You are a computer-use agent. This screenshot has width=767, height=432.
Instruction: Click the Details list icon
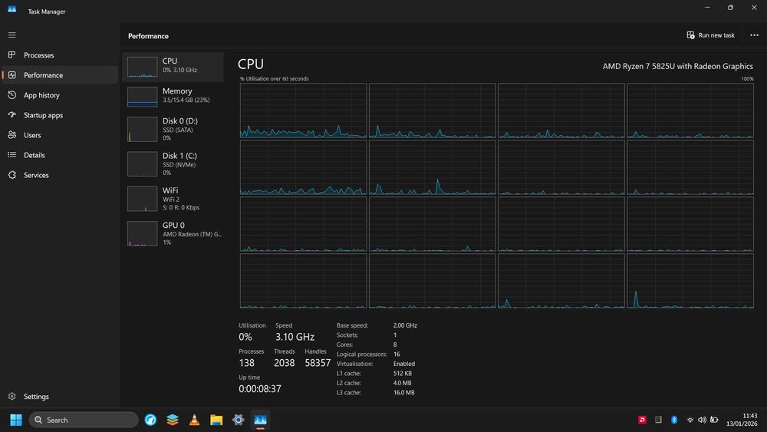[x=12, y=154]
